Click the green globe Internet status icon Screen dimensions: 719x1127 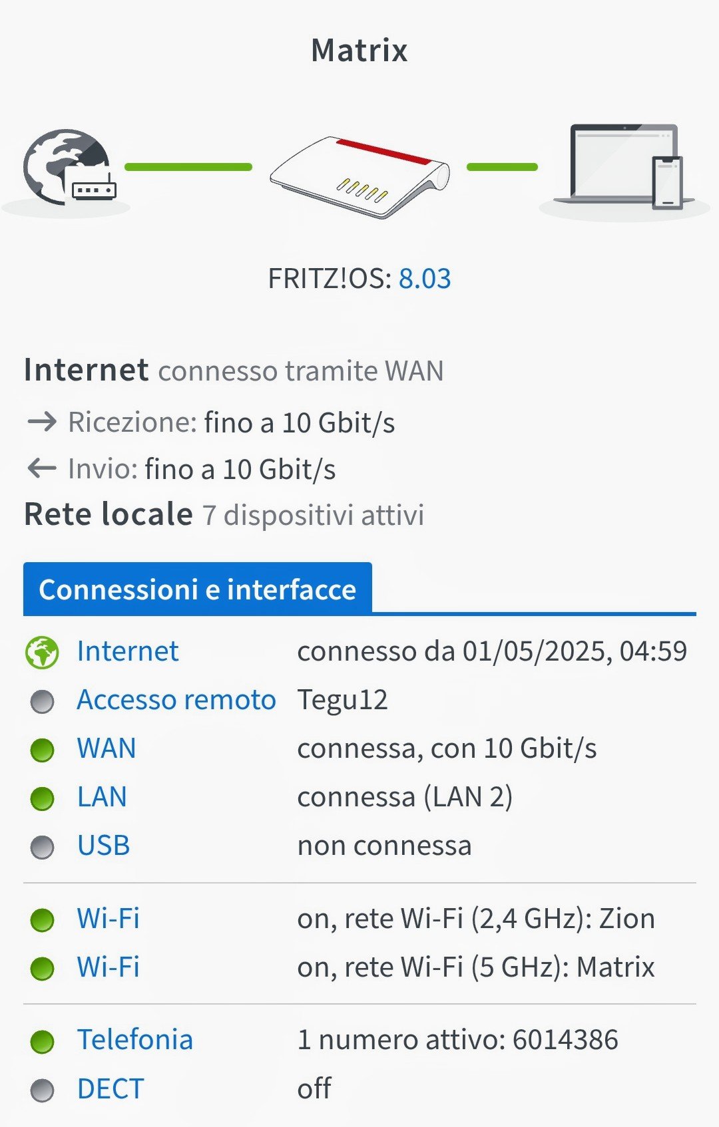(x=42, y=652)
